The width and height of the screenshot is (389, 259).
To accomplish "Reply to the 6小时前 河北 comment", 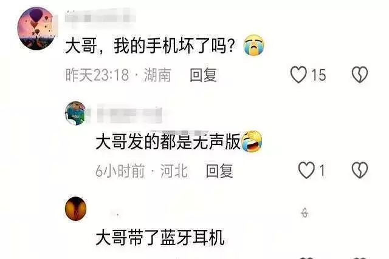I will pyautogui.click(x=219, y=171).
